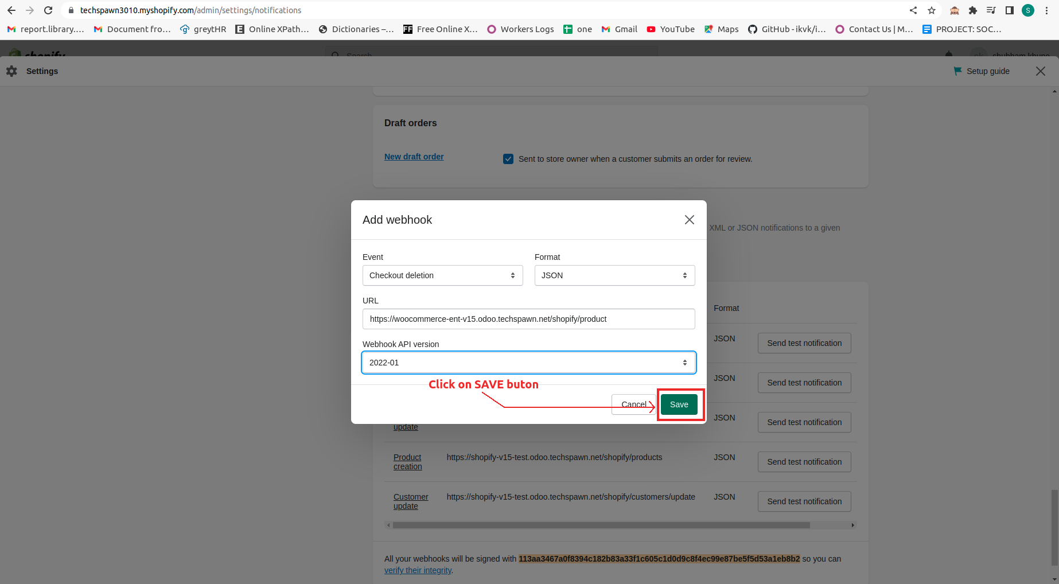Click the Save button
Viewport: 1059px width, 584px height.
679,404
